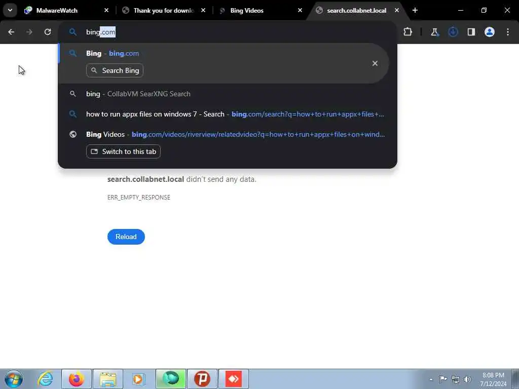The height and width of the screenshot is (389, 519).
Task: Go back to previous page
Action: coord(11,32)
